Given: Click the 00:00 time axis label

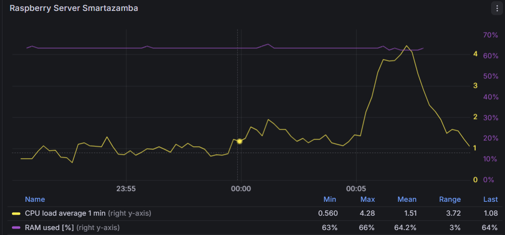Looking at the screenshot, I should point(241,189).
